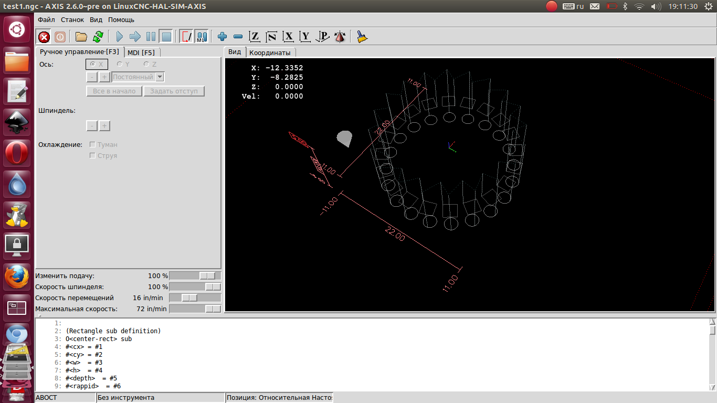Clear live plot with broom icon
717x403 pixels.
point(362,37)
